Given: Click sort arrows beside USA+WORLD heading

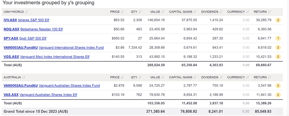Looking at the screenshot, I should point(26,12).
